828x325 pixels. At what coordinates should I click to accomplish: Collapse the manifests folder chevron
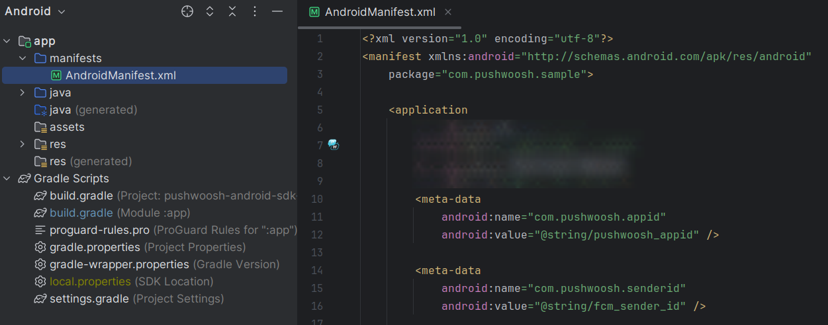pos(23,58)
